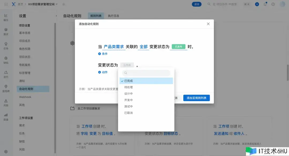Open the 规则列表 tab
Viewport: 289px width, 156px height.
96,16
